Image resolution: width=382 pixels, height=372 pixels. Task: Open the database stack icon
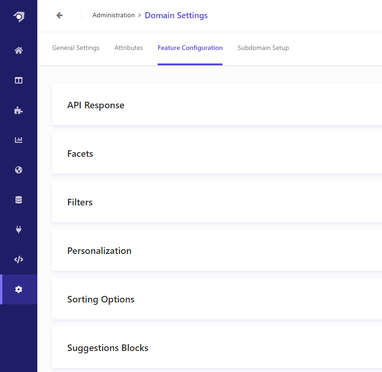(x=19, y=200)
